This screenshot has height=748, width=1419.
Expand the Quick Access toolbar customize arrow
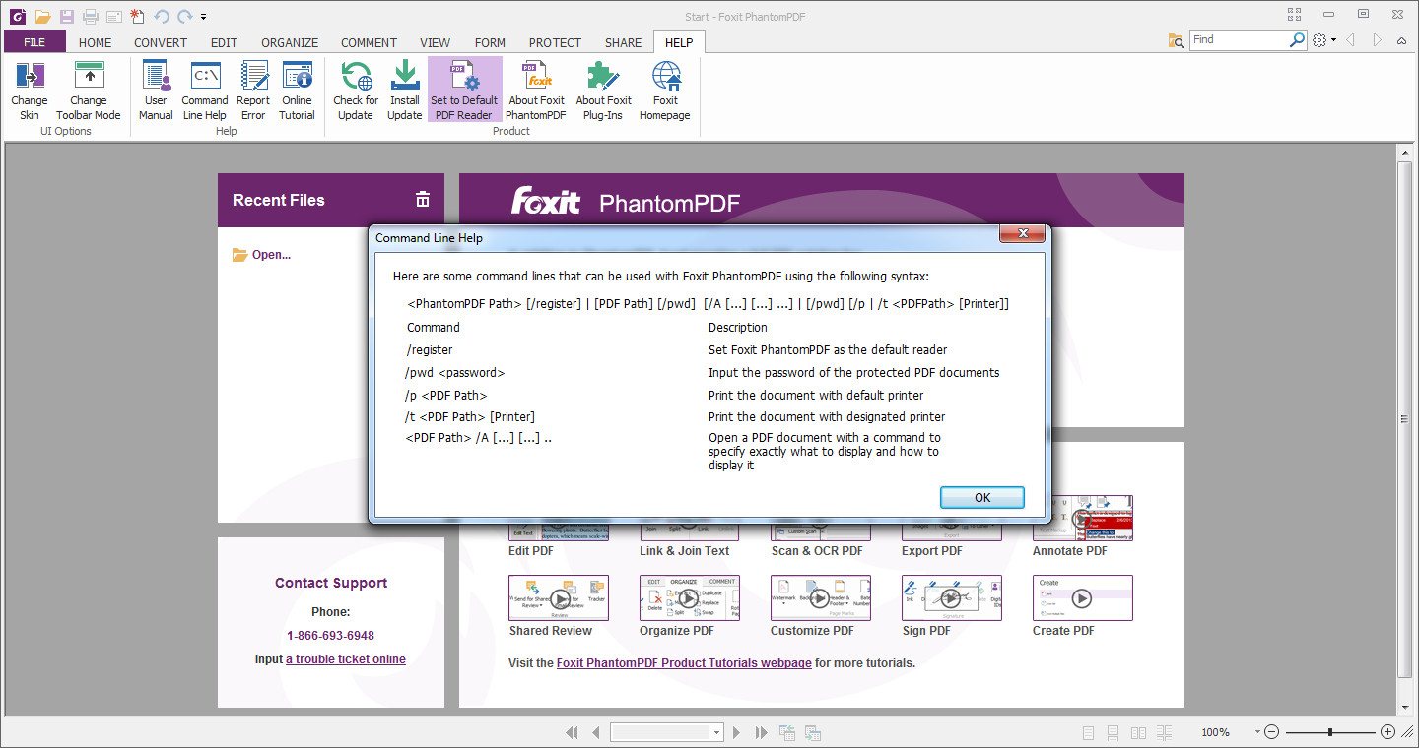coord(203,17)
